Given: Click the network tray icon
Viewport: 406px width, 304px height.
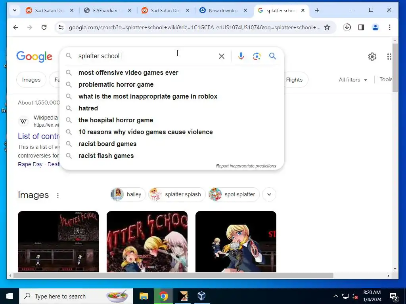Looking at the screenshot, I should pos(345,296).
